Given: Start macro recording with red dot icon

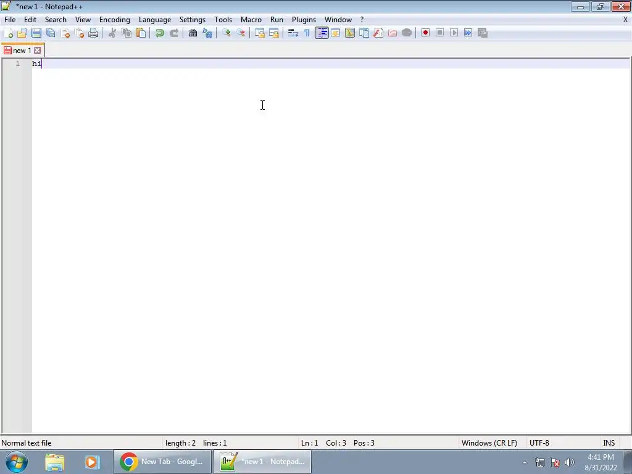Looking at the screenshot, I should [425, 33].
